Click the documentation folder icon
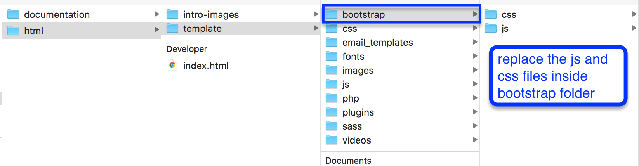 [x=13, y=15]
